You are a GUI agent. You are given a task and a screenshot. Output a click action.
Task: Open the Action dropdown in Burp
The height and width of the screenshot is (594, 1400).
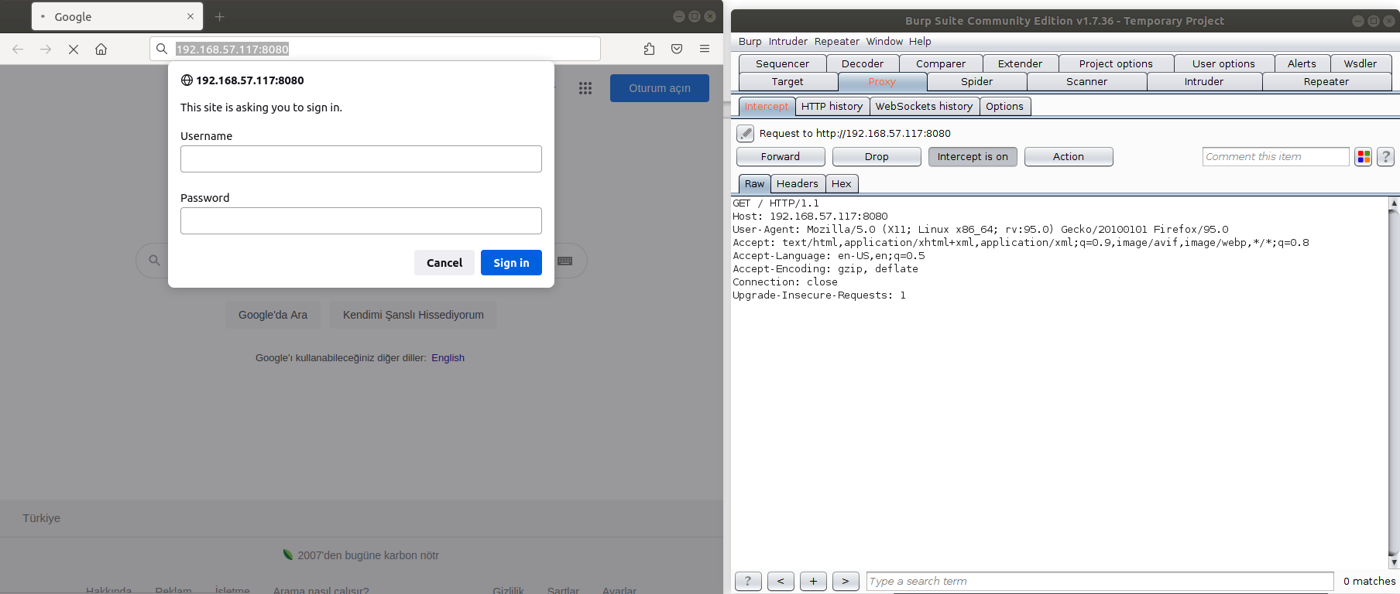[x=1069, y=156]
